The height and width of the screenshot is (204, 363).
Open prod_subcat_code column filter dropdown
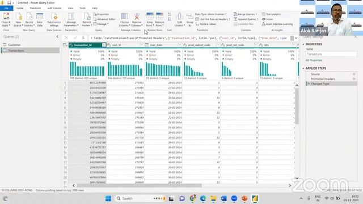[x=218, y=45]
